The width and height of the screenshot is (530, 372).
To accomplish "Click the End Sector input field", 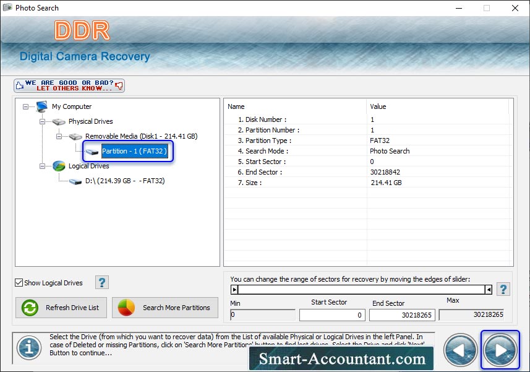I will (x=402, y=315).
